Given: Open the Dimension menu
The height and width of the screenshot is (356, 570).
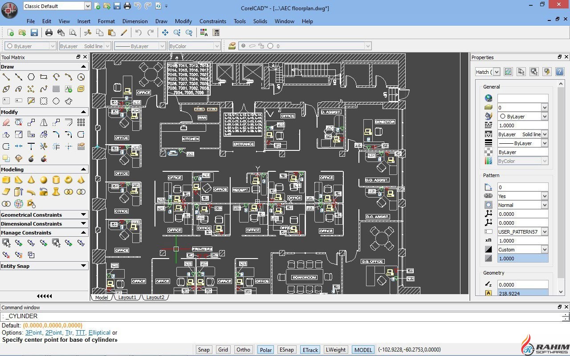Looking at the screenshot, I should click(135, 21).
